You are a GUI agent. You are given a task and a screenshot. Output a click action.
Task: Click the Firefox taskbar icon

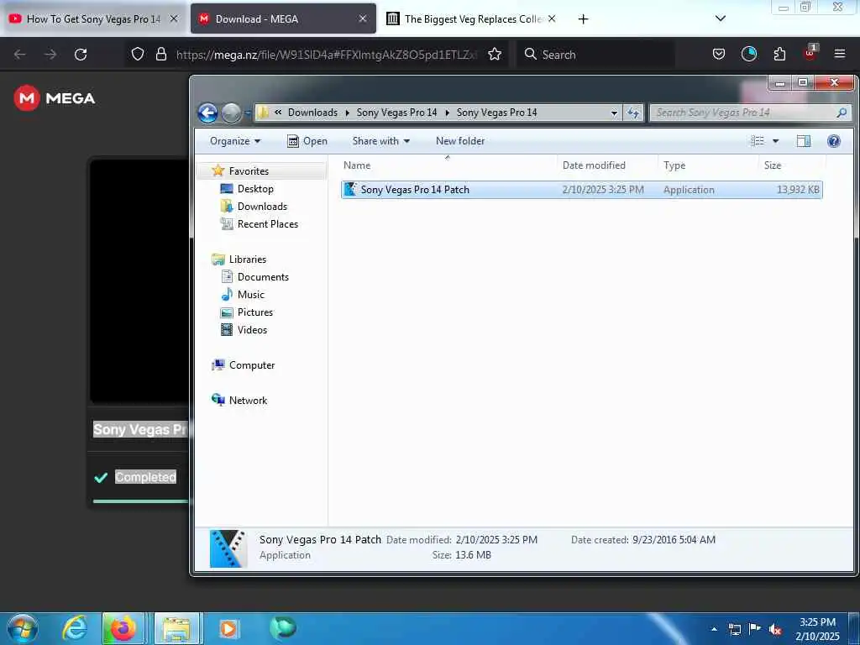pos(123,628)
